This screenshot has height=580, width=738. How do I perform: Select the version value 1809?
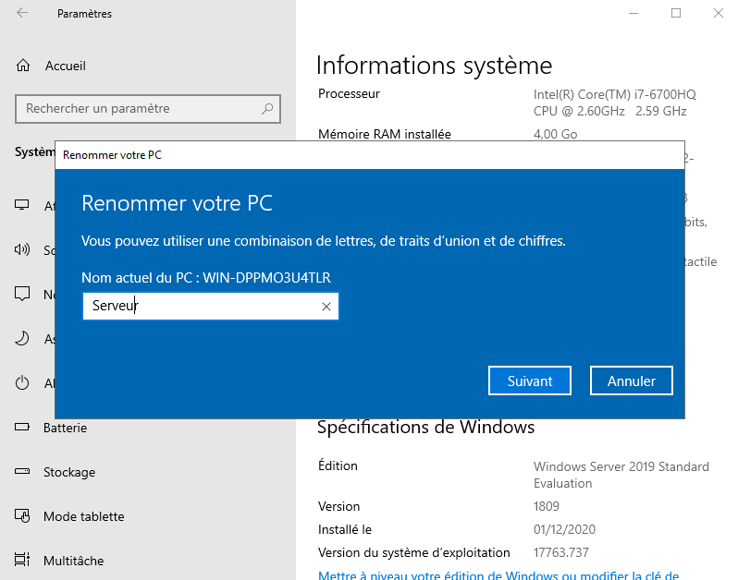pos(547,506)
